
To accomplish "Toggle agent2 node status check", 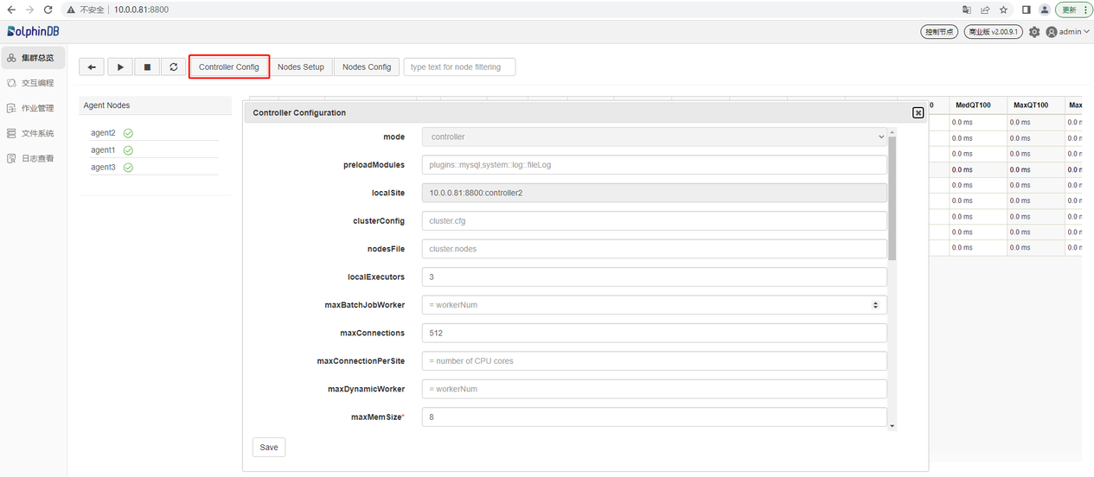I will (128, 133).
